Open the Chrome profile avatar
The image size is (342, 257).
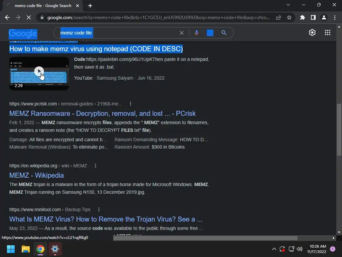pos(324,17)
